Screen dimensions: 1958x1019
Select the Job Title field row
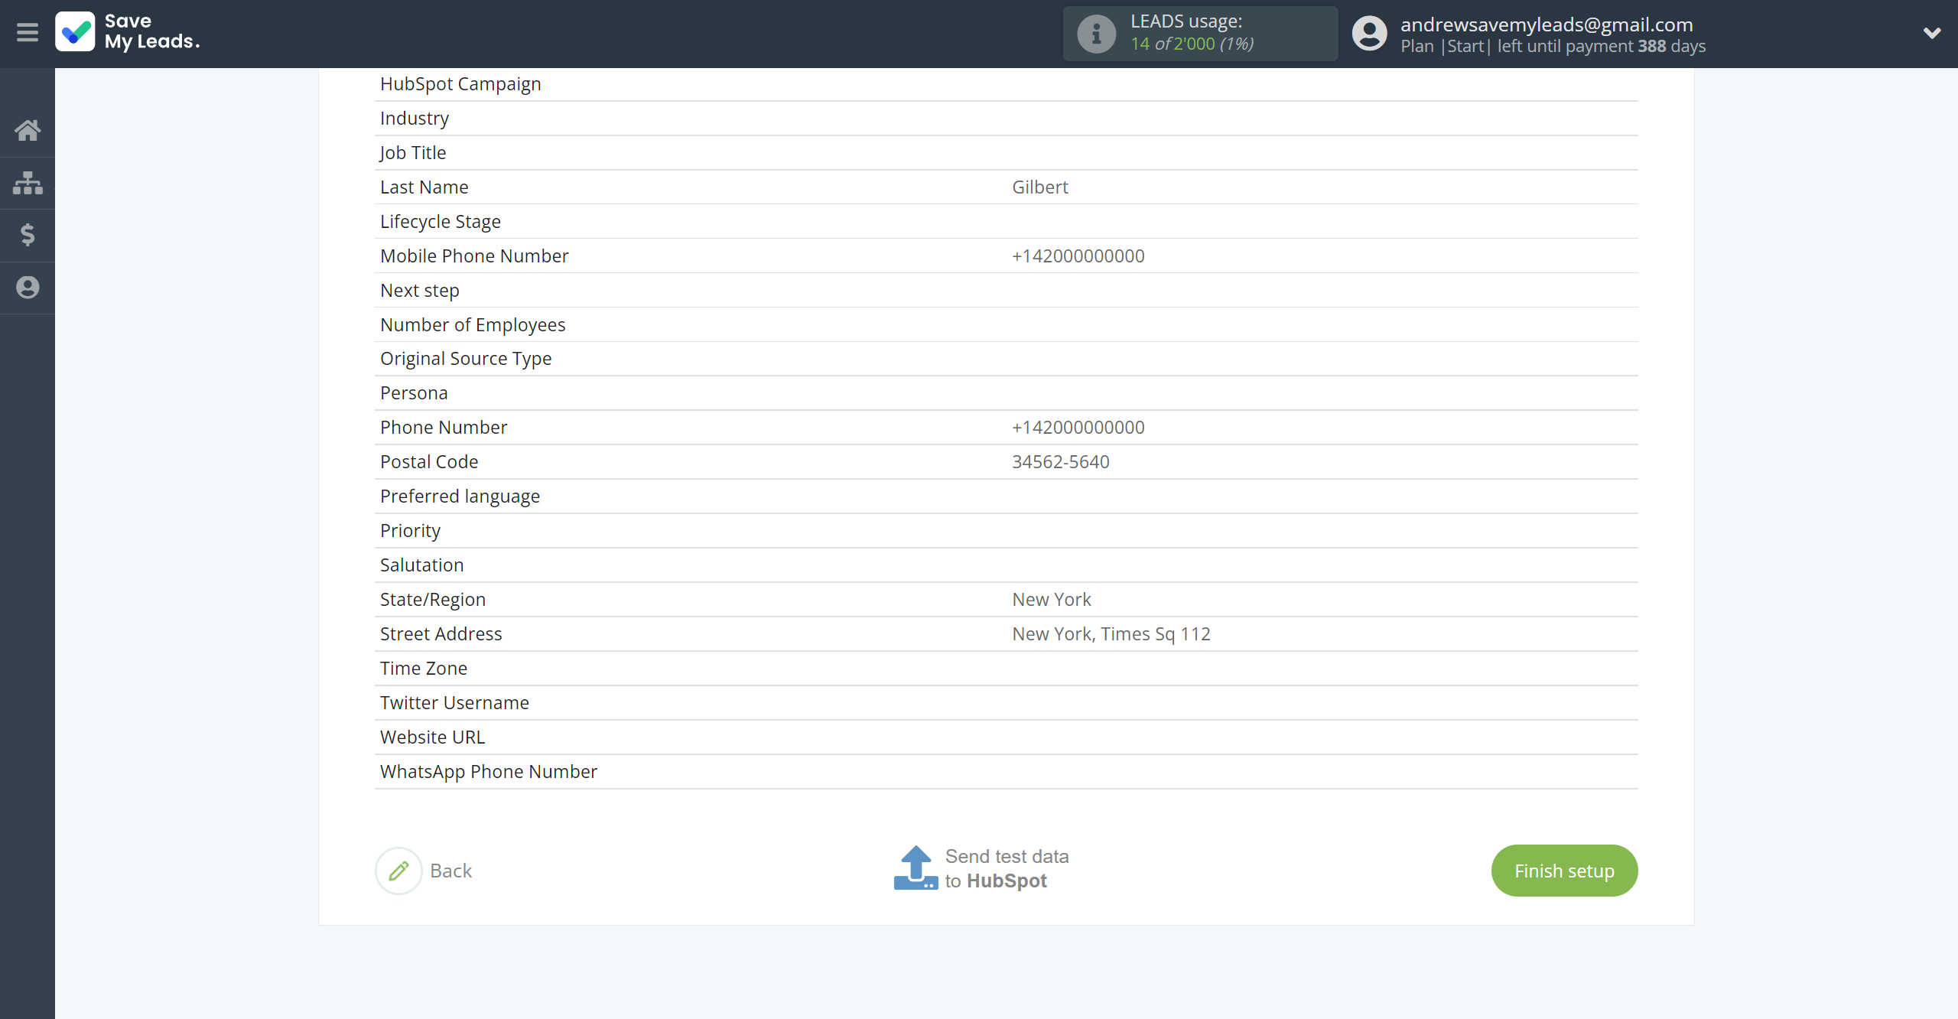click(x=1006, y=153)
